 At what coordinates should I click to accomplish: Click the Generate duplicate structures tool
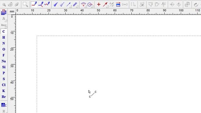(x=187, y=5)
